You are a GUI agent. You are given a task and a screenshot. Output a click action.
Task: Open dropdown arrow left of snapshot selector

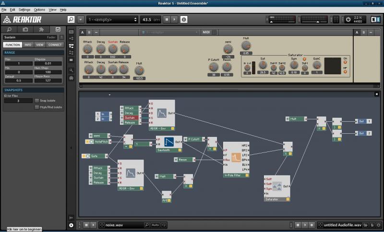pos(81,19)
